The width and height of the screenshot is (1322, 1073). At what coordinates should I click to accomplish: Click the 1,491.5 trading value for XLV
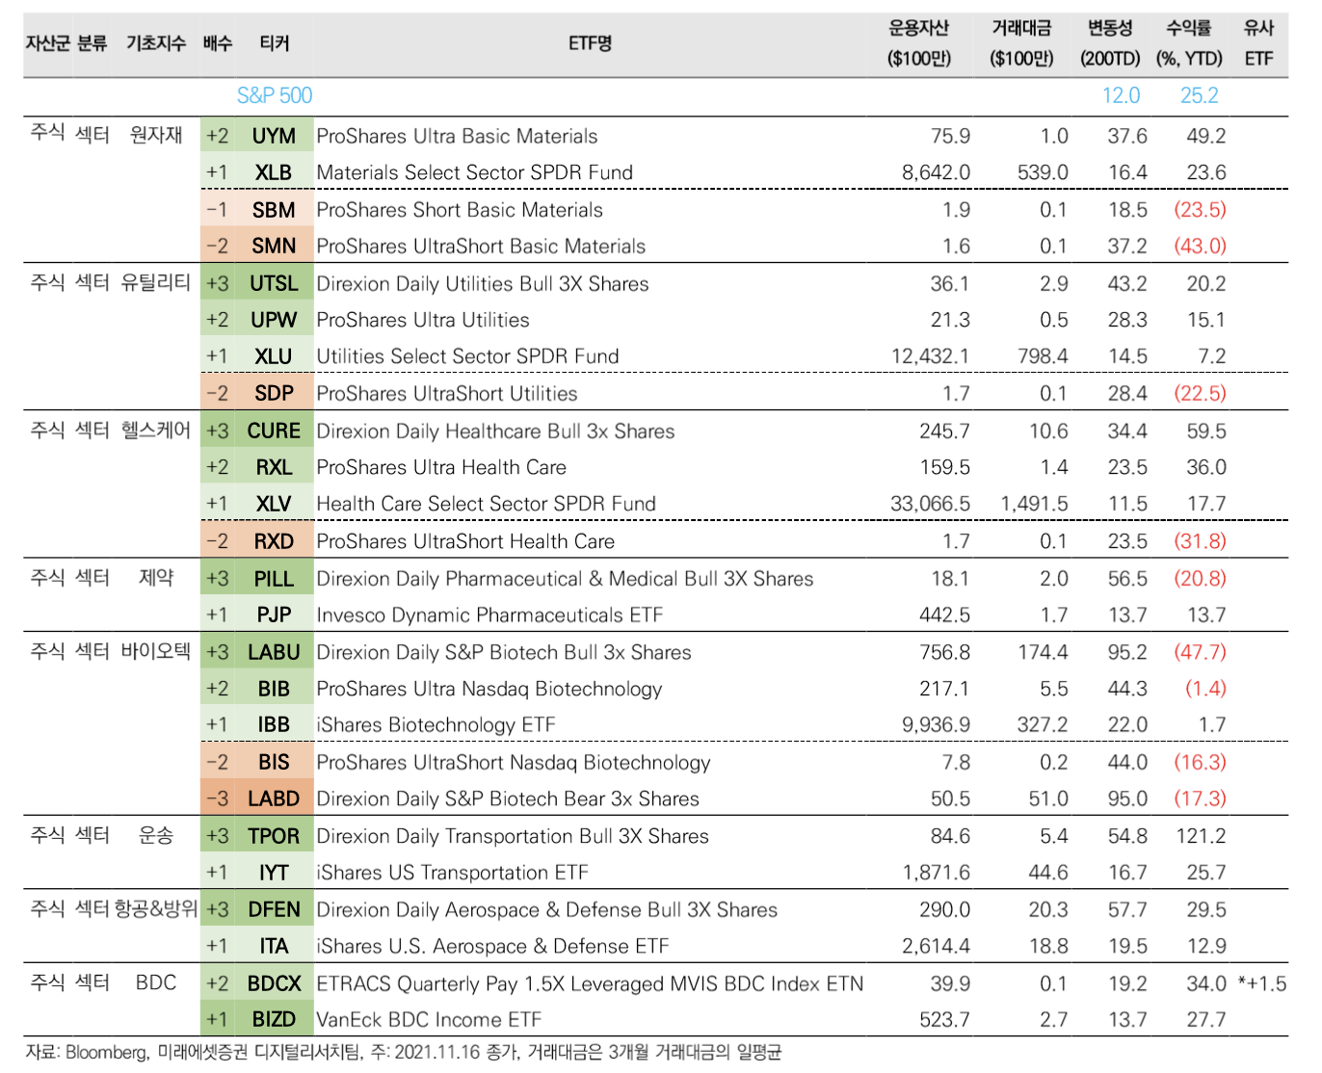(1034, 504)
